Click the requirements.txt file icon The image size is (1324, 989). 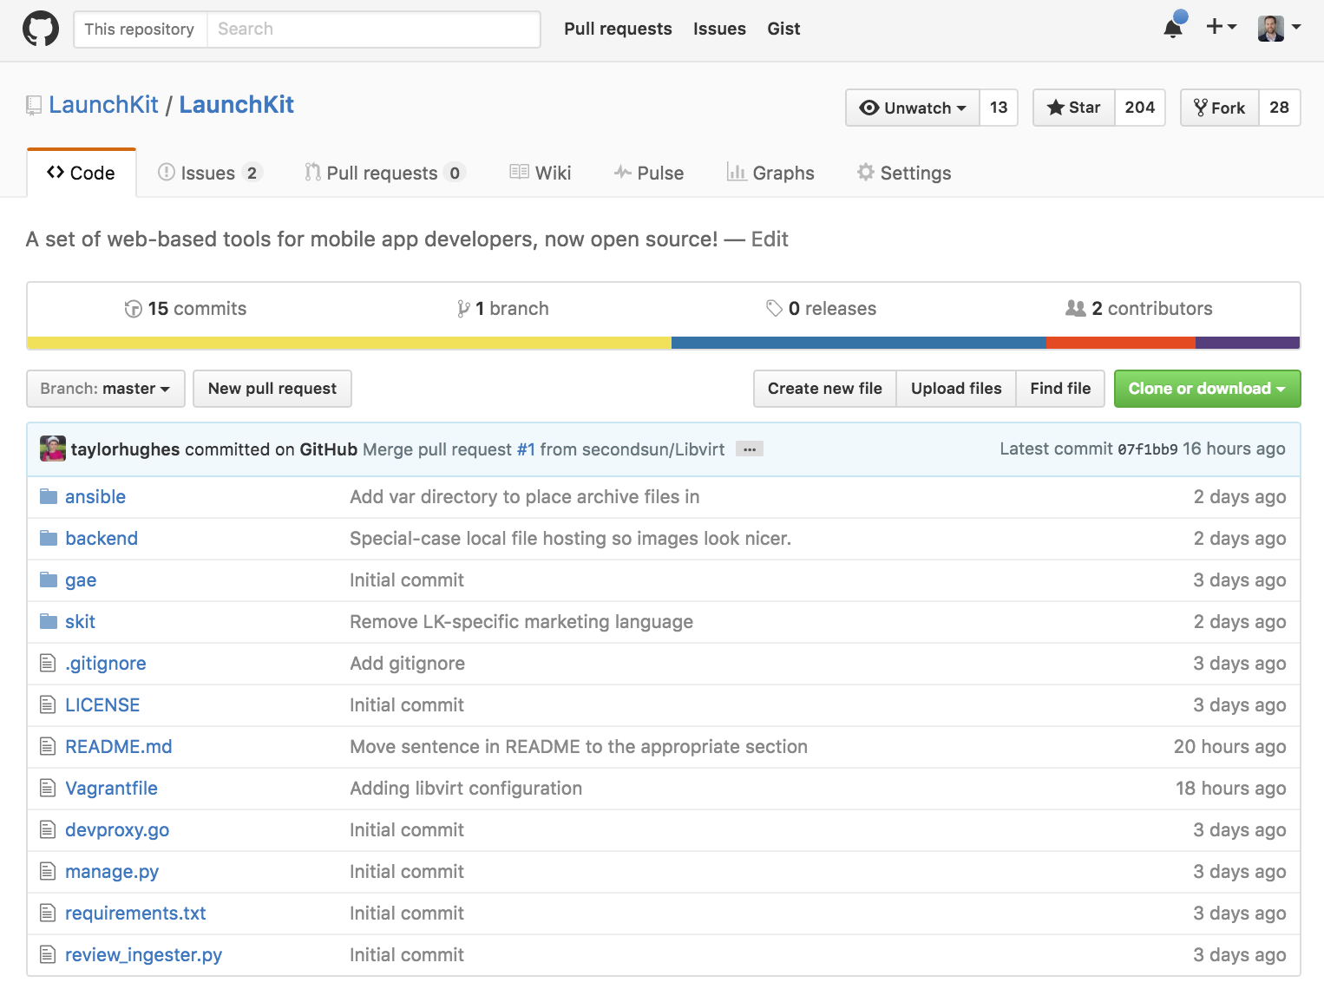click(x=48, y=914)
